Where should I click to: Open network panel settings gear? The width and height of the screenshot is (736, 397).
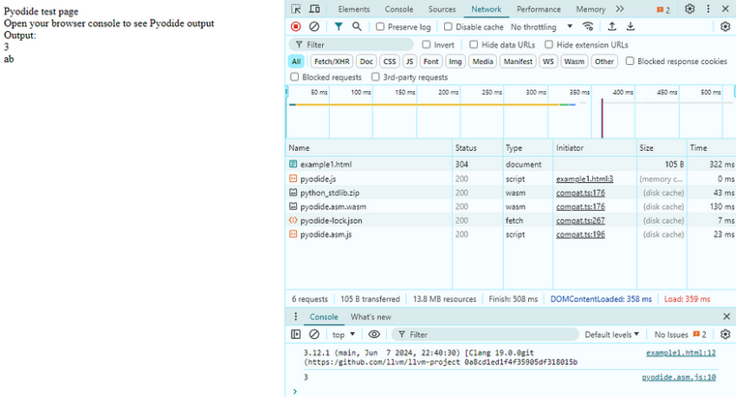pyautogui.click(x=726, y=27)
